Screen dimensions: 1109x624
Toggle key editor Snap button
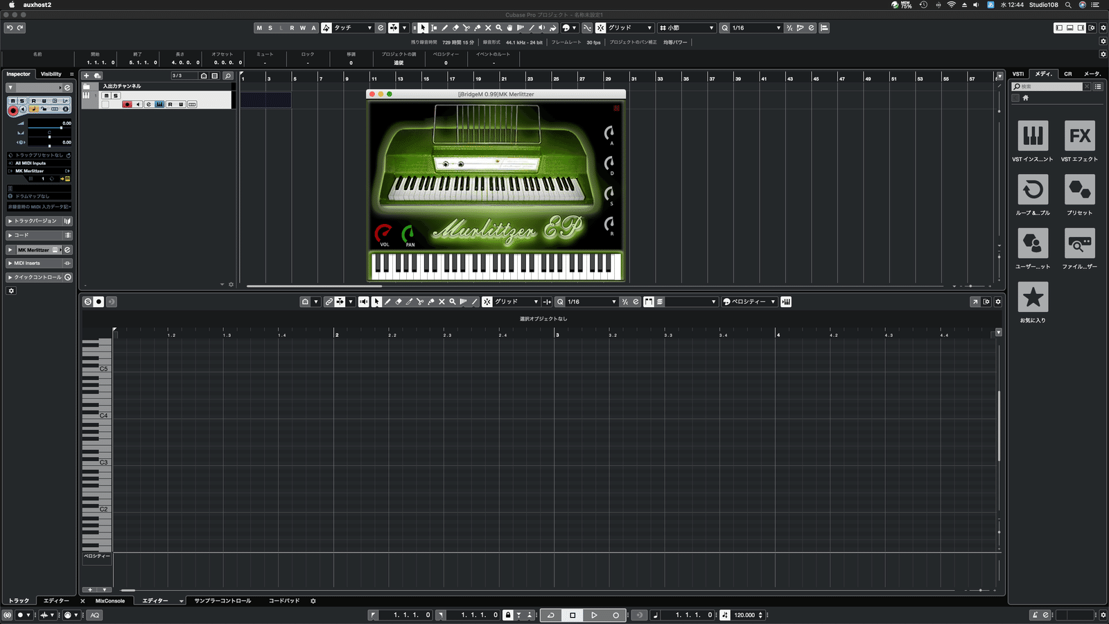pos(487,302)
